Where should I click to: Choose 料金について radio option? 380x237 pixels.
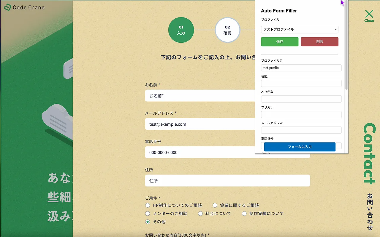pos(200,214)
